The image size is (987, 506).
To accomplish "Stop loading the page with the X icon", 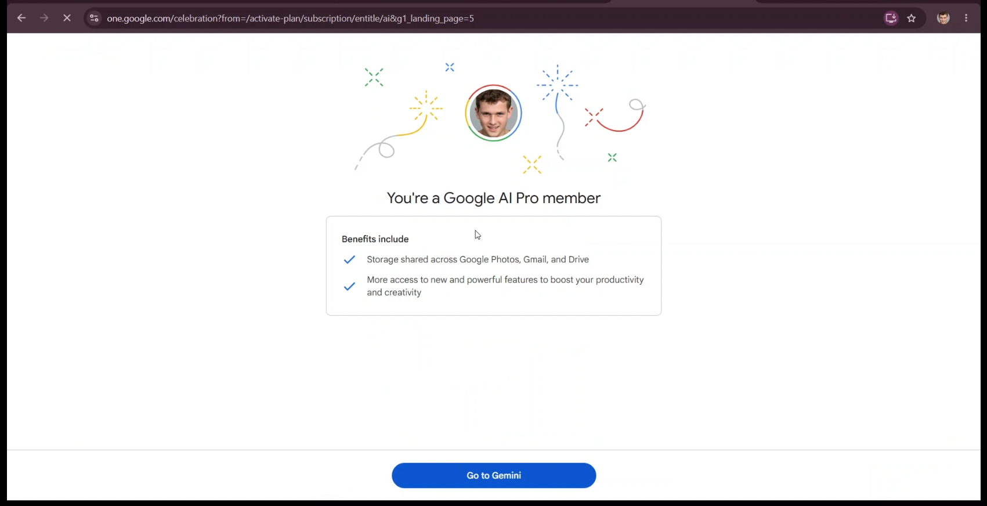I will click(x=67, y=18).
